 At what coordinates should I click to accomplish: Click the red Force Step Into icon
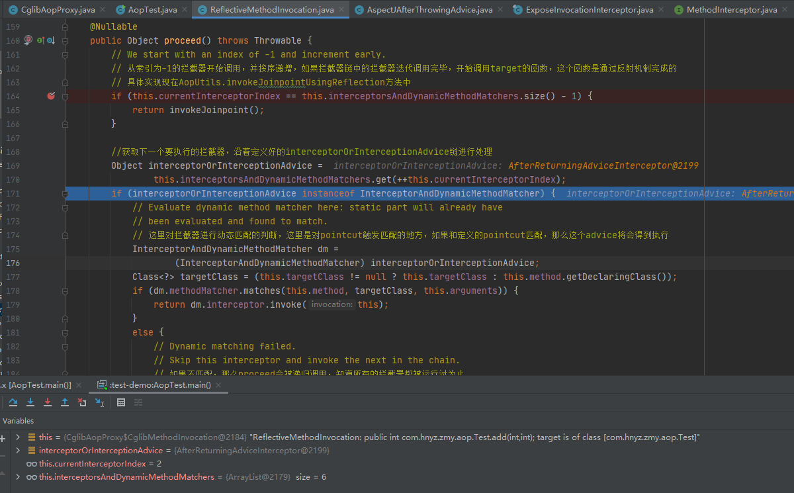click(48, 402)
